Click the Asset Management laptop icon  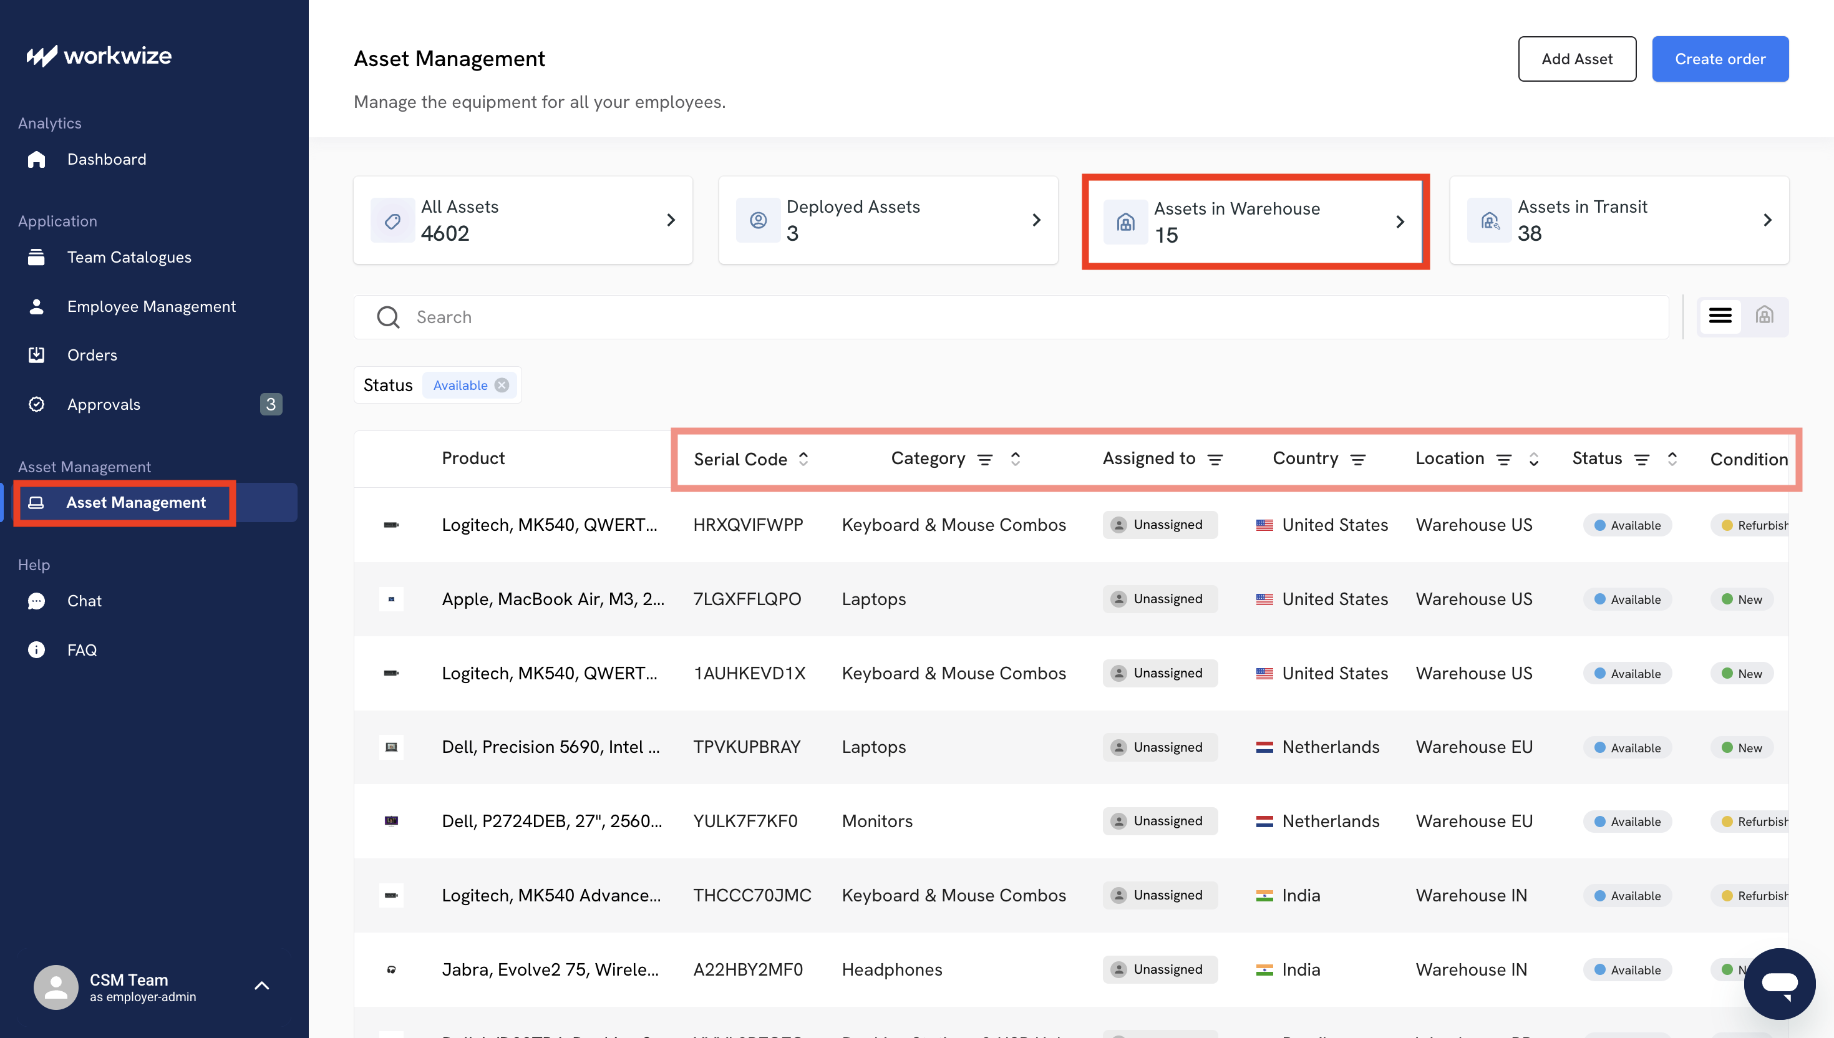[x=36, y=503]
